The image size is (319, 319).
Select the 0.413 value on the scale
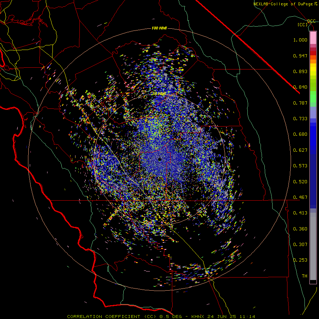(x=300, y=213)
